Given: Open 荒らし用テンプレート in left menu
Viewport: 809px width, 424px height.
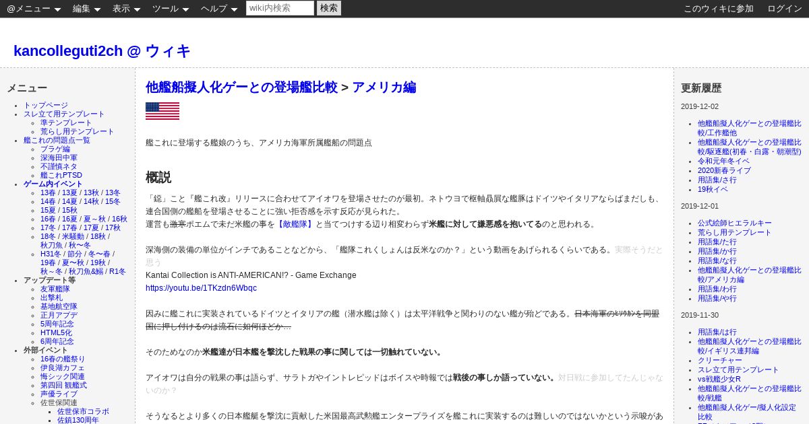Looking at the screenshot, I should coord(78,132).
